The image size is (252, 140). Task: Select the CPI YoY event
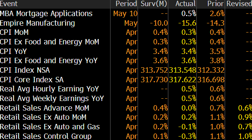13,51
